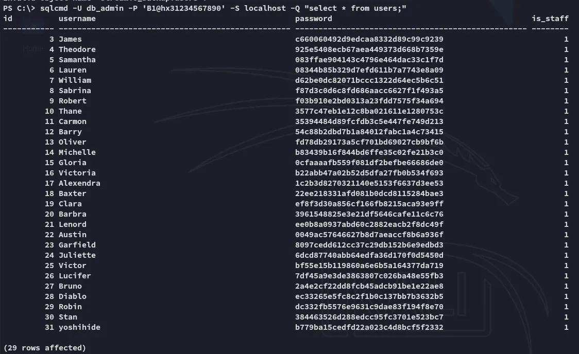Click the username Lucifer

click(75, 276)
